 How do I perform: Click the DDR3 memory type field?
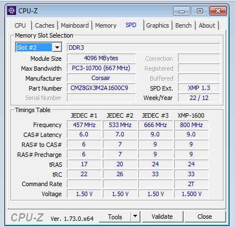click(x=144, y=47)
